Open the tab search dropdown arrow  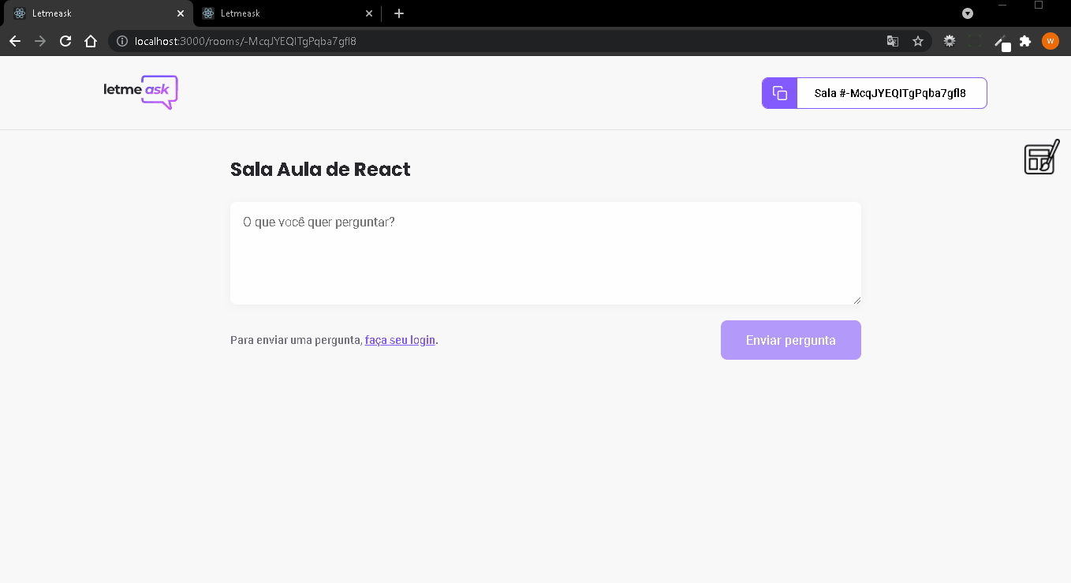[x=968, y=13]
